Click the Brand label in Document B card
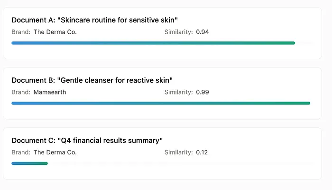The height and width of the screenshot is (190, 332). [x=21, y=92]
